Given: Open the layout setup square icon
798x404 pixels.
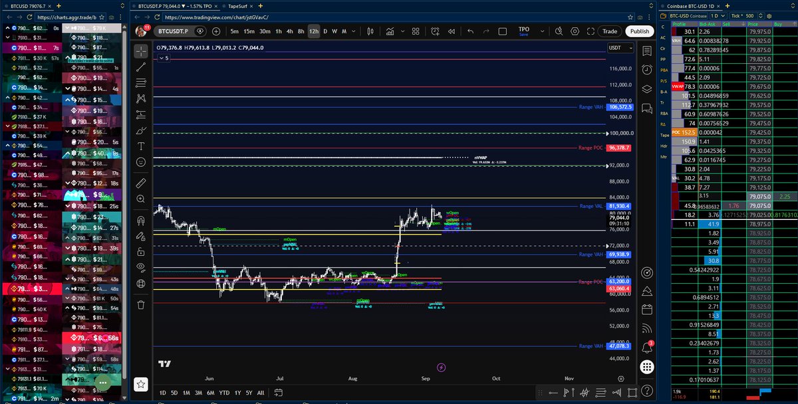Looking at the screenshot, I should (x=502, y=31).
